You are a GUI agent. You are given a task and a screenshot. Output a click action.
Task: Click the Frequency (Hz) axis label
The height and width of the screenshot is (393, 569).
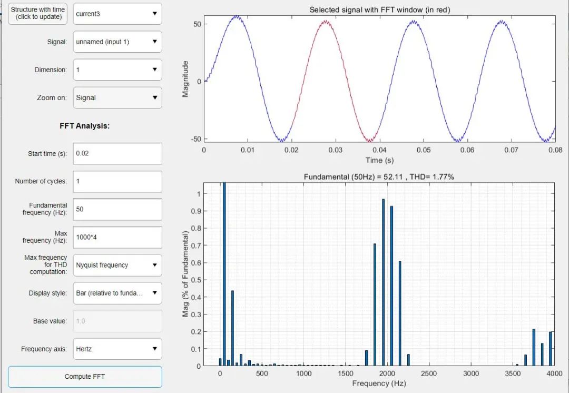(x=379, y=383)
